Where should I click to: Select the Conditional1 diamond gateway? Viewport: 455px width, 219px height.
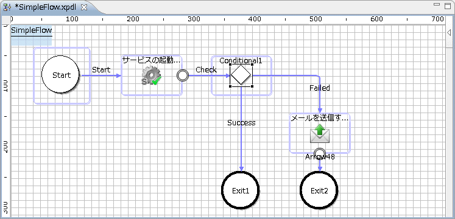(241, 75)
